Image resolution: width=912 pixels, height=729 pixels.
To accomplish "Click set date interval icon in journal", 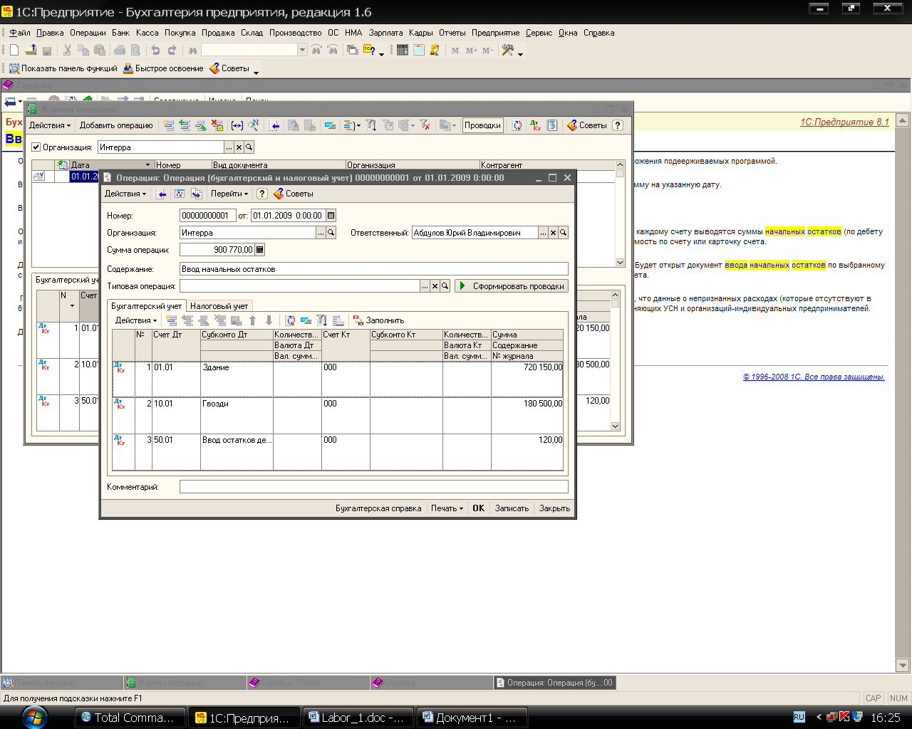I will pos(237,125).
